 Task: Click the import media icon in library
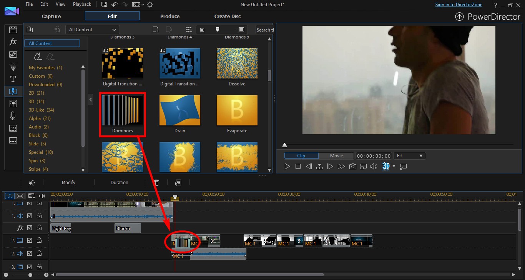[x=29, y=30]
